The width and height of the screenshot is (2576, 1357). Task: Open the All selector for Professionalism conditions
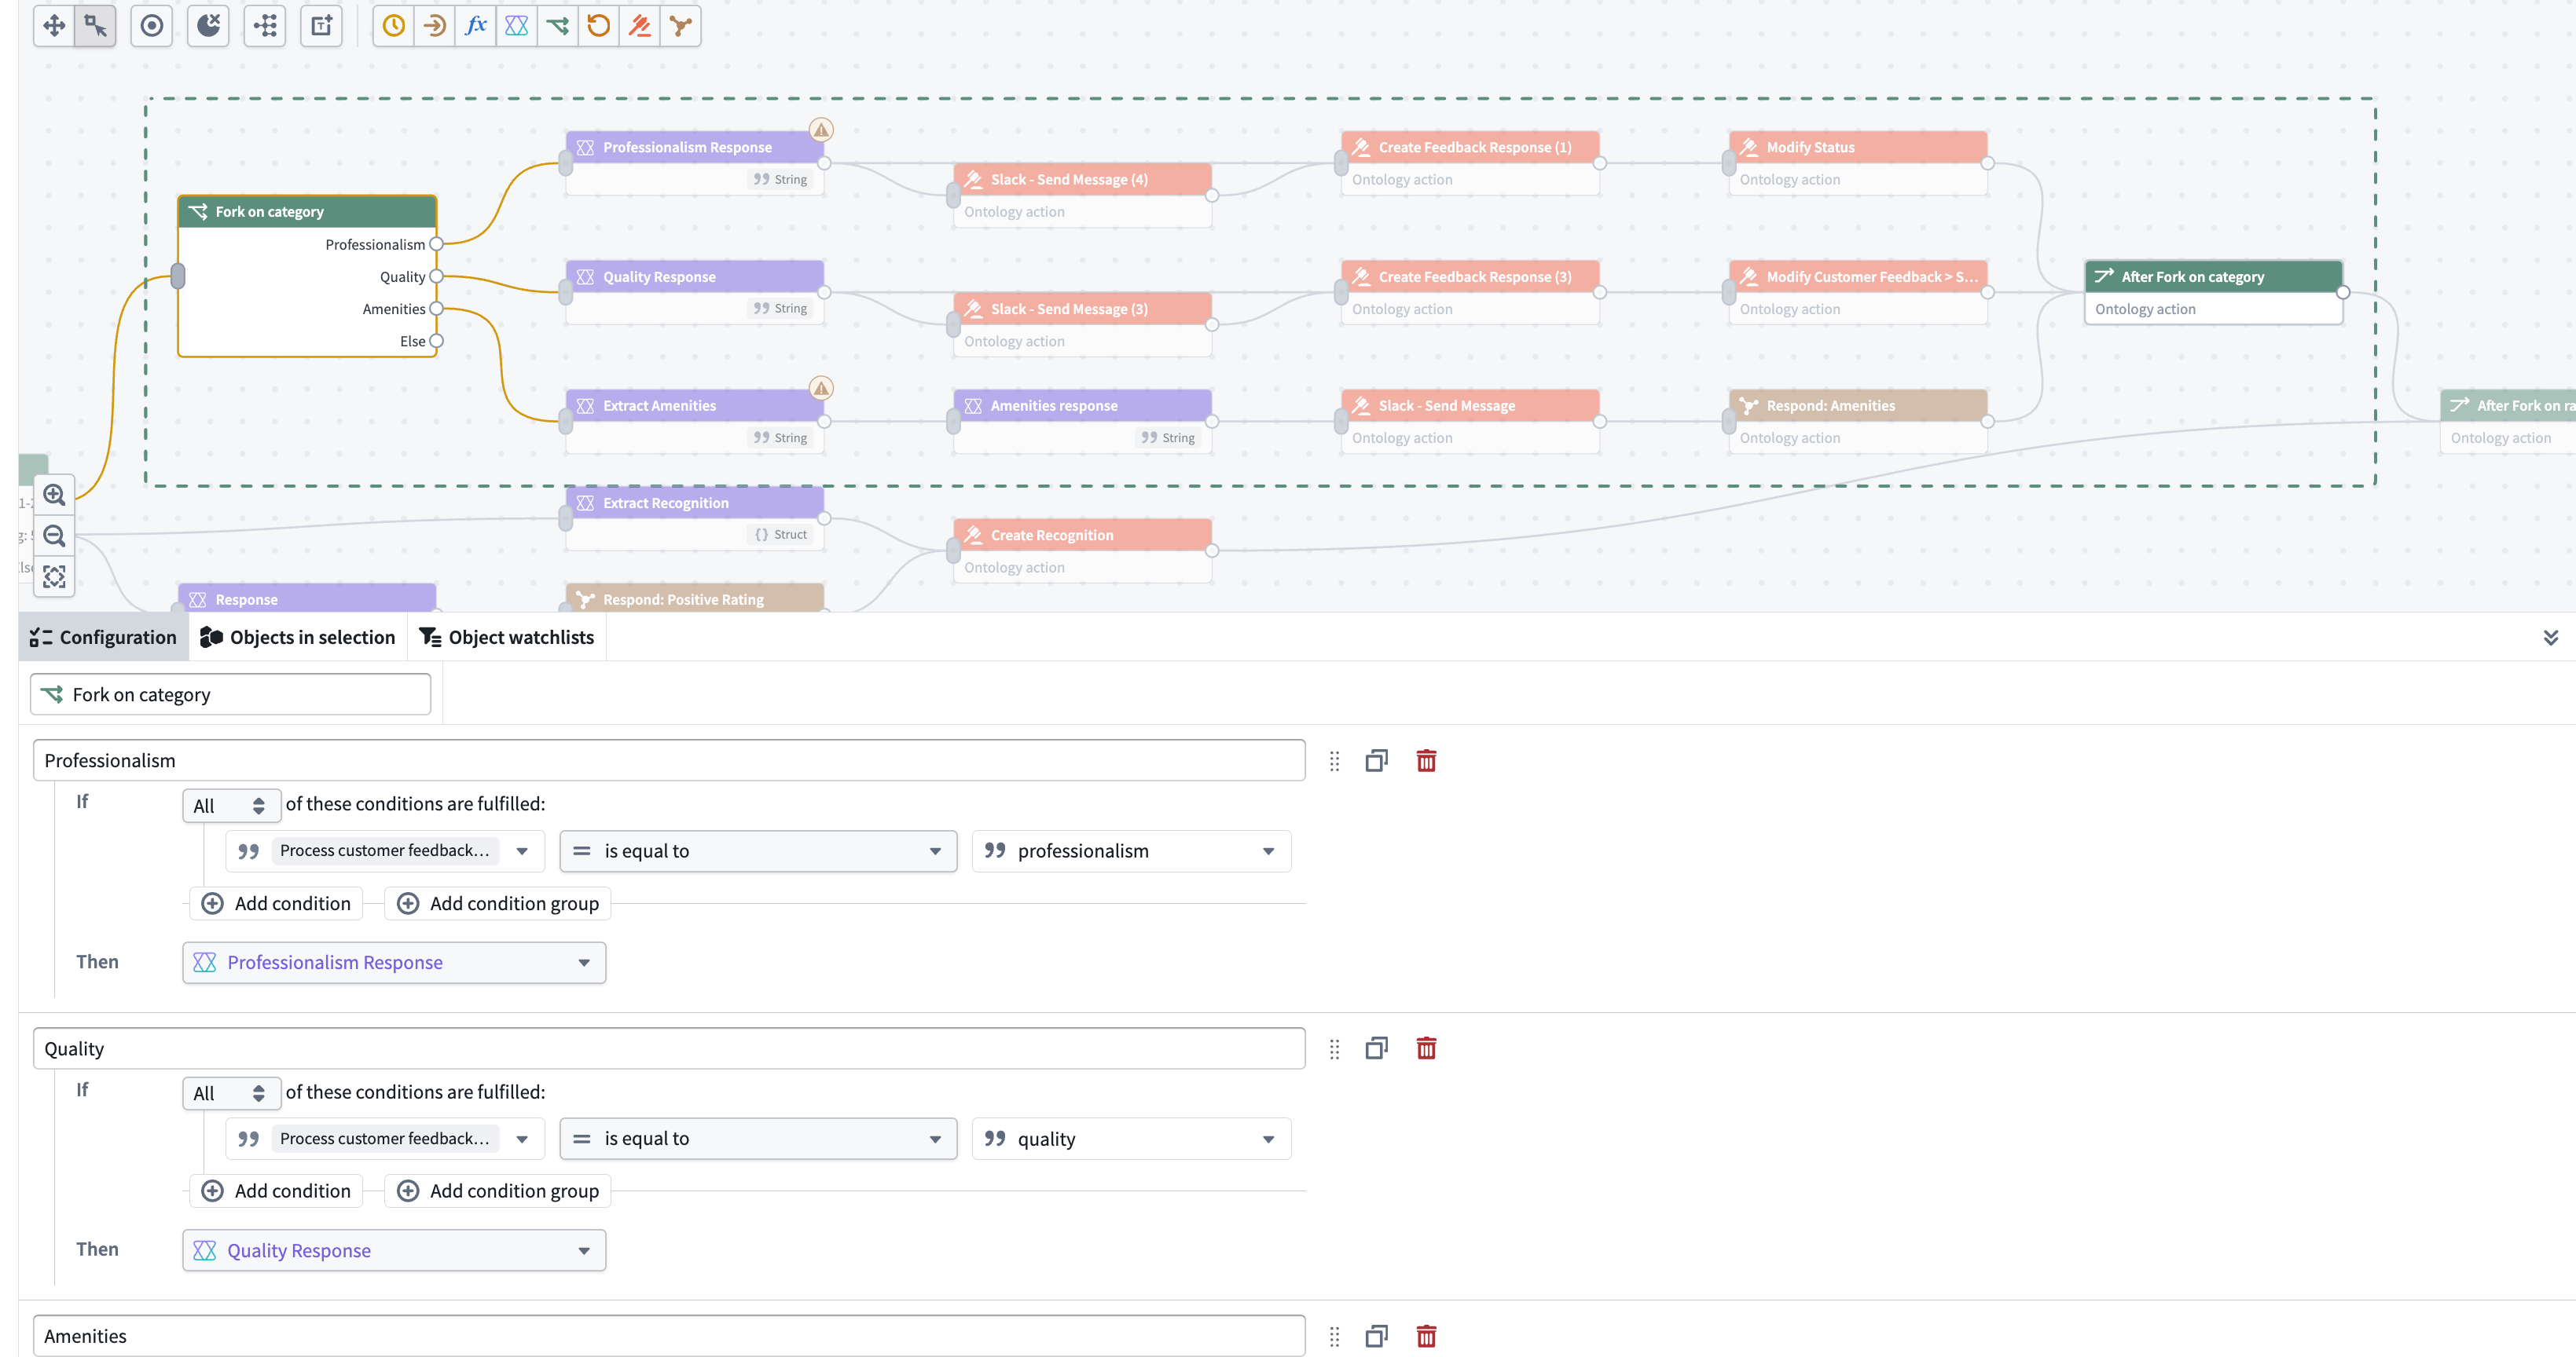[231, 806]
